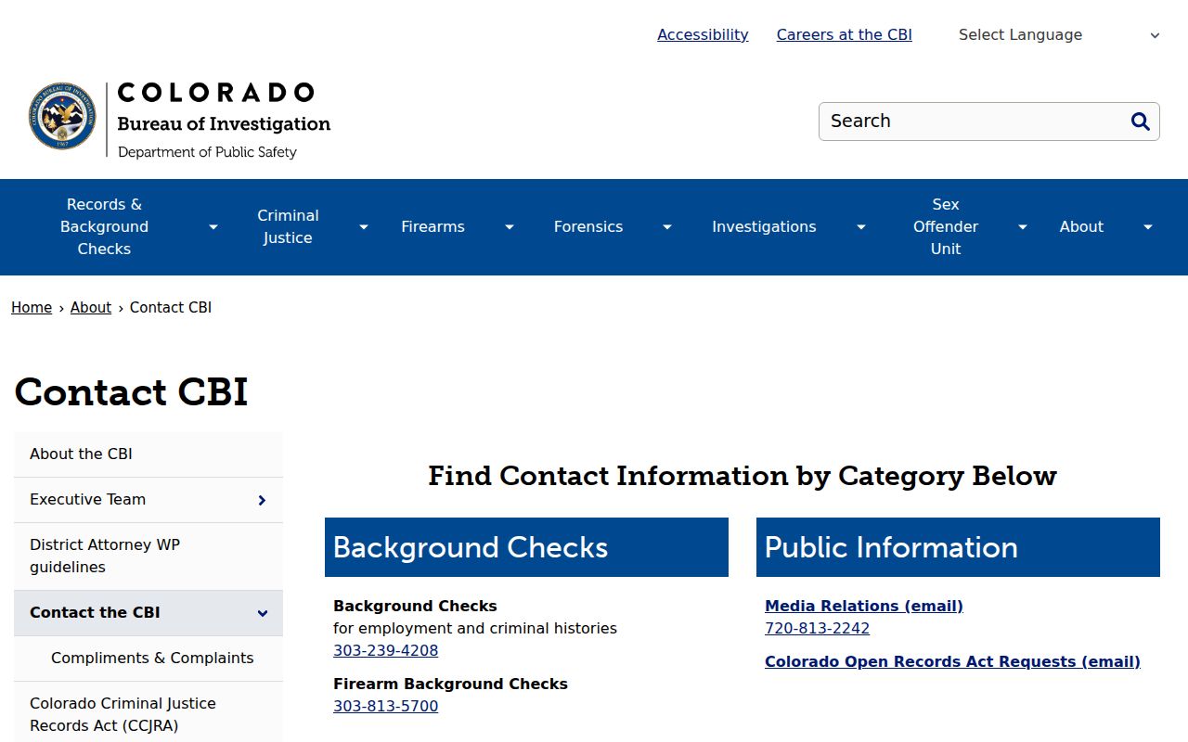
Task: Open Forensics menu item
Action: click(x=588, y=227)
